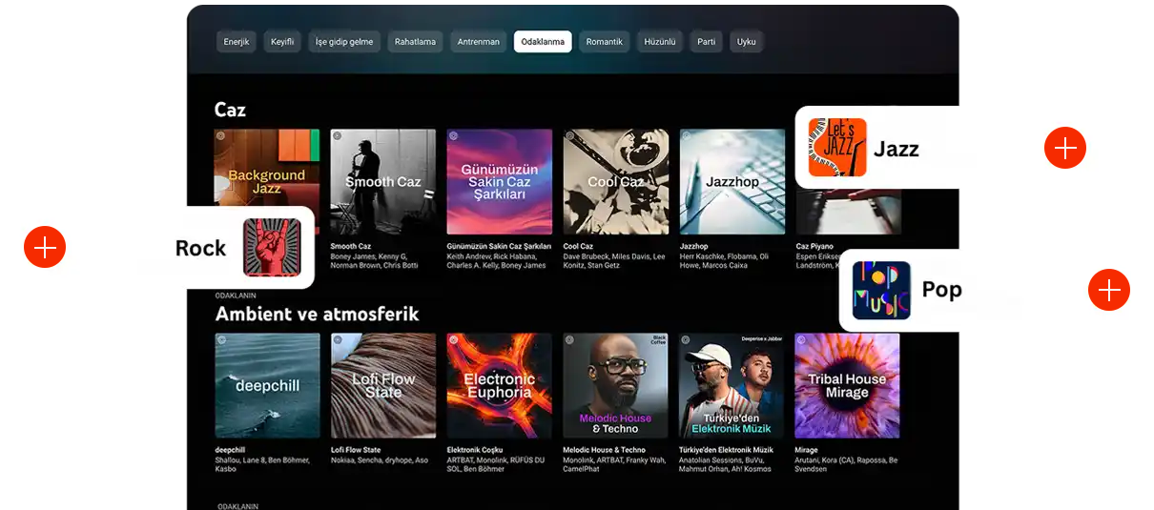
Task: Select the Romantik mood tab
Action: click(605, 42)
